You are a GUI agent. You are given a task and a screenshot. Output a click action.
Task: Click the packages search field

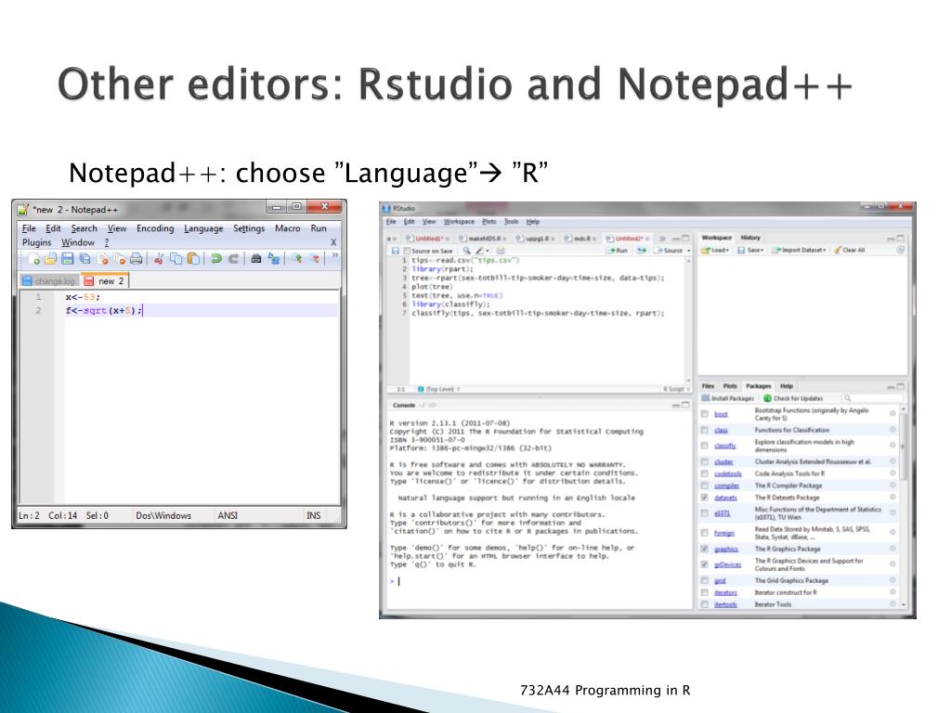click(871, 398)
